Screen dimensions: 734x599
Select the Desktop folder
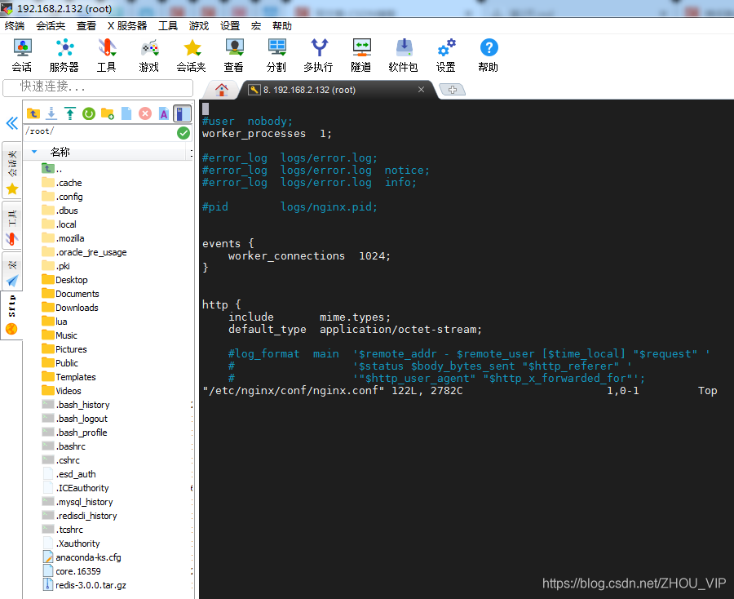pos(65,280)
